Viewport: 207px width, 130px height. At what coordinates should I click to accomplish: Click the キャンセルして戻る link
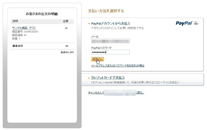[x=116, y=93]
